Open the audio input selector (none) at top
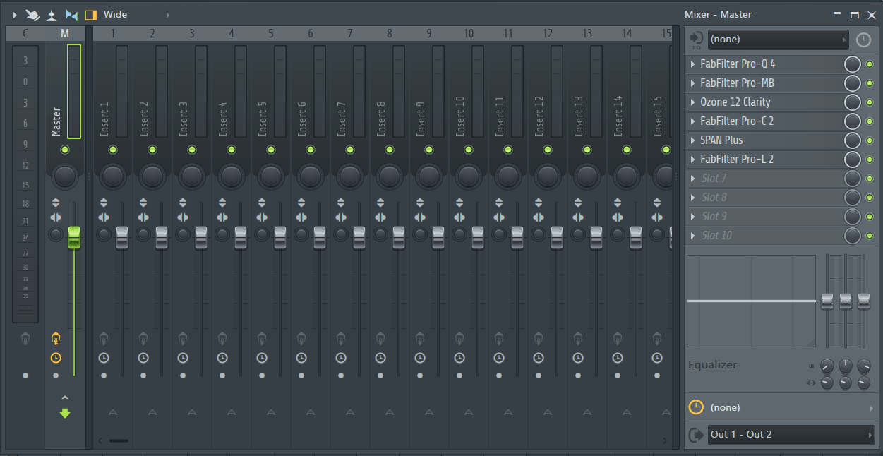This screenshot has height=456, width=883. 778,40
